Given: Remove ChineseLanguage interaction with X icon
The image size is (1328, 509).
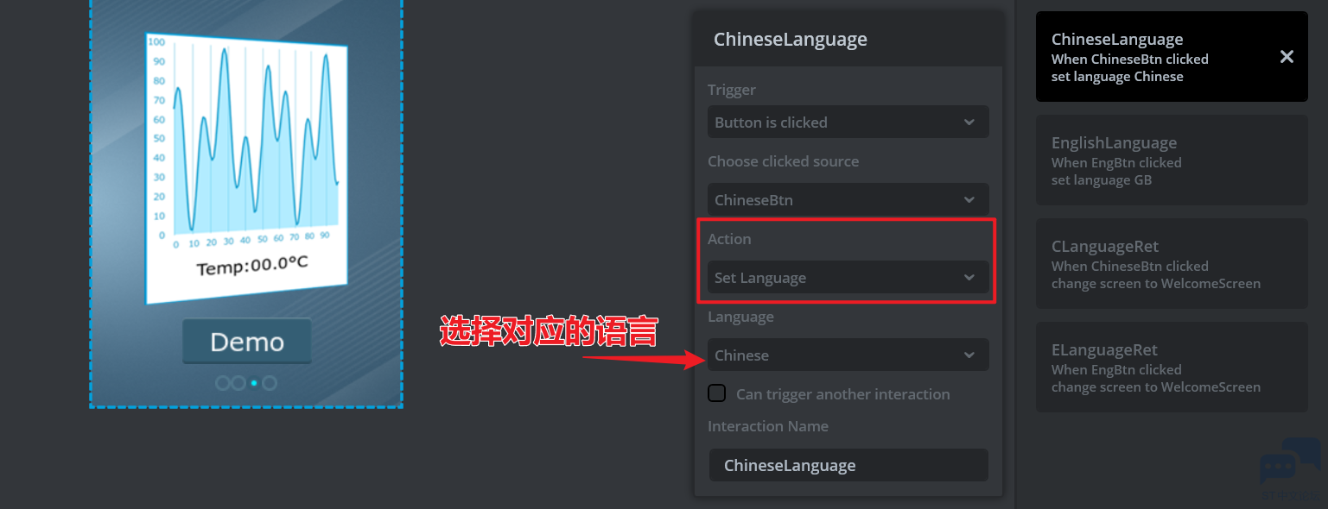Looking at the screenshot, I should 1287,57.
